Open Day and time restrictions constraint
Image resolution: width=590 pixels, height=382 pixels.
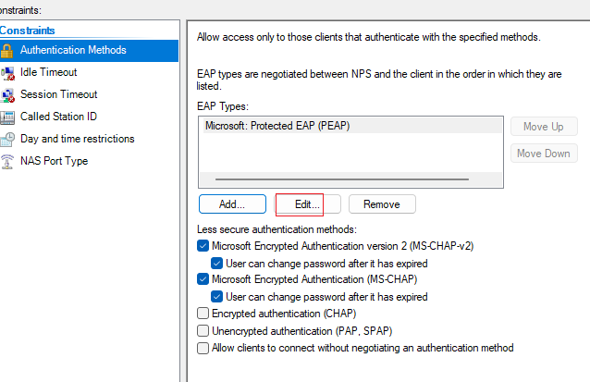pyautogui.click(x=77, y=139)
